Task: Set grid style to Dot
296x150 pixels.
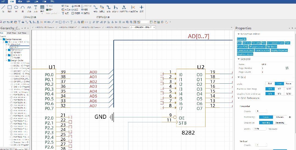Action: pos(270,84)
